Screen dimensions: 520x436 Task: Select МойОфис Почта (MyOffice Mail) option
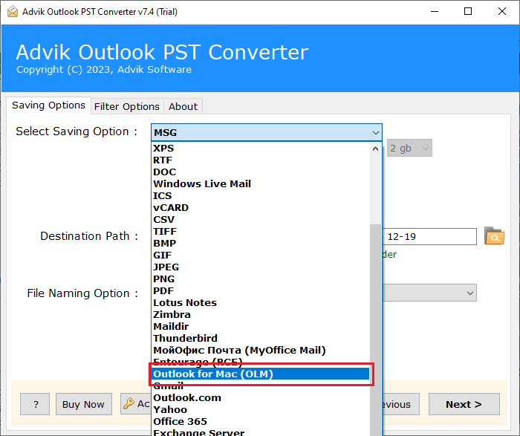point(261,351)
